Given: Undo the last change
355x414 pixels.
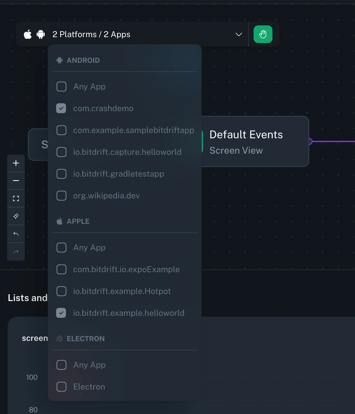Looking at the screenshot, I should (16, 234).
